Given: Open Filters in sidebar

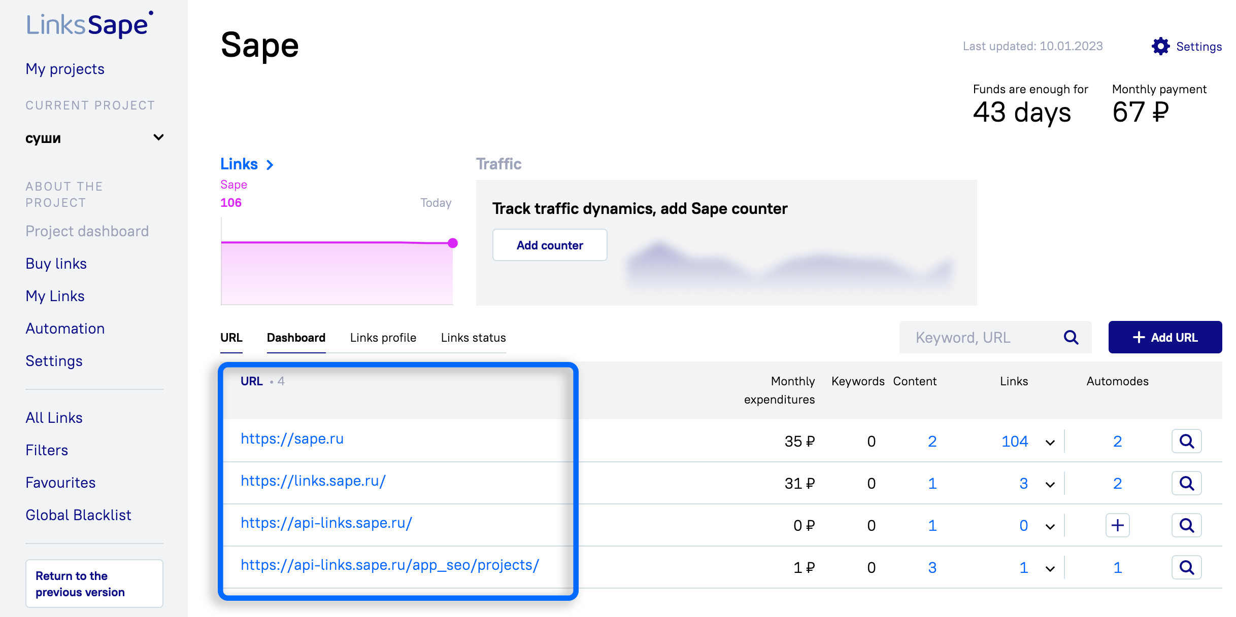Looking at the screenshot, I should tap(47, 450).
